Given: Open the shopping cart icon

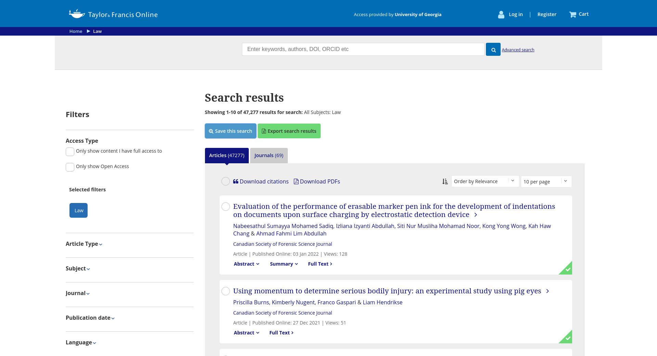Looking at the screenshot, I should click(x=572, y=14).
